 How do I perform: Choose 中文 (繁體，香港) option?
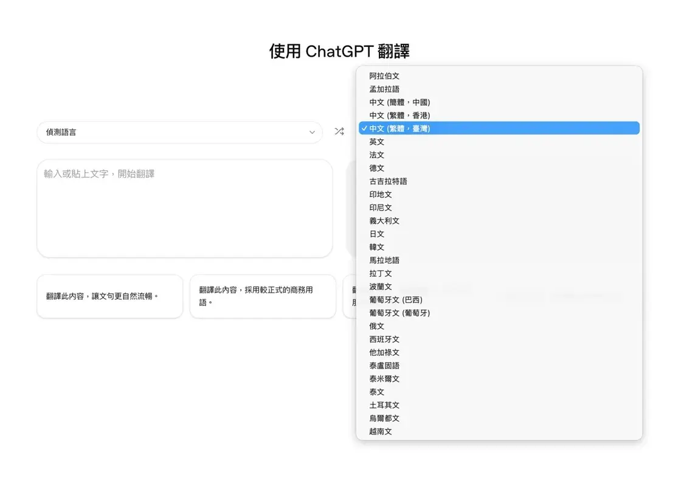[499, 116]
